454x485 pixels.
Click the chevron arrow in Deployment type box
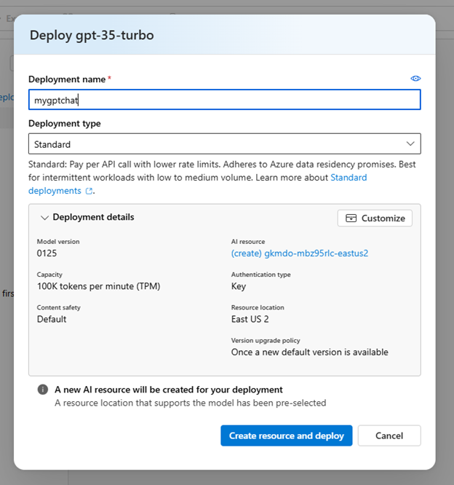coord(410,143)
